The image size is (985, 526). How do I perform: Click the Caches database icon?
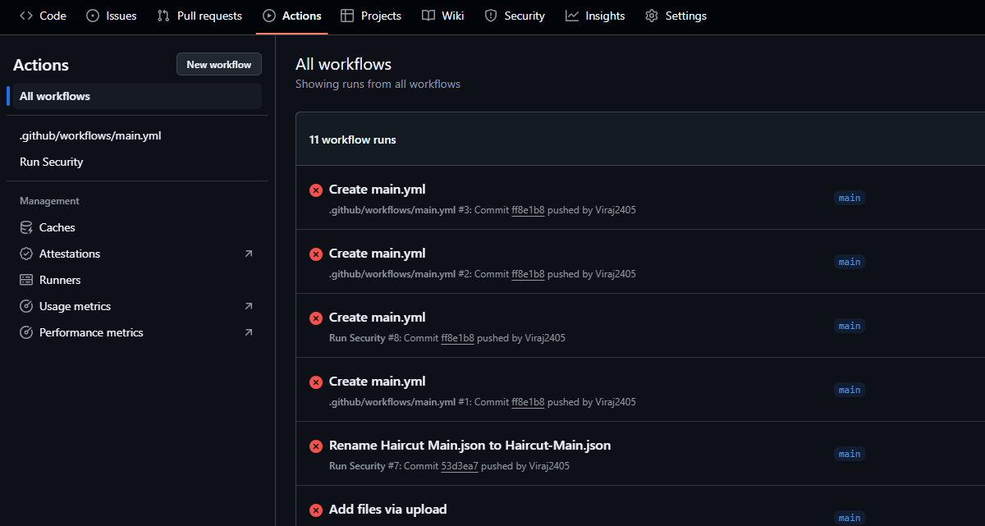click(x=25, y=227)
